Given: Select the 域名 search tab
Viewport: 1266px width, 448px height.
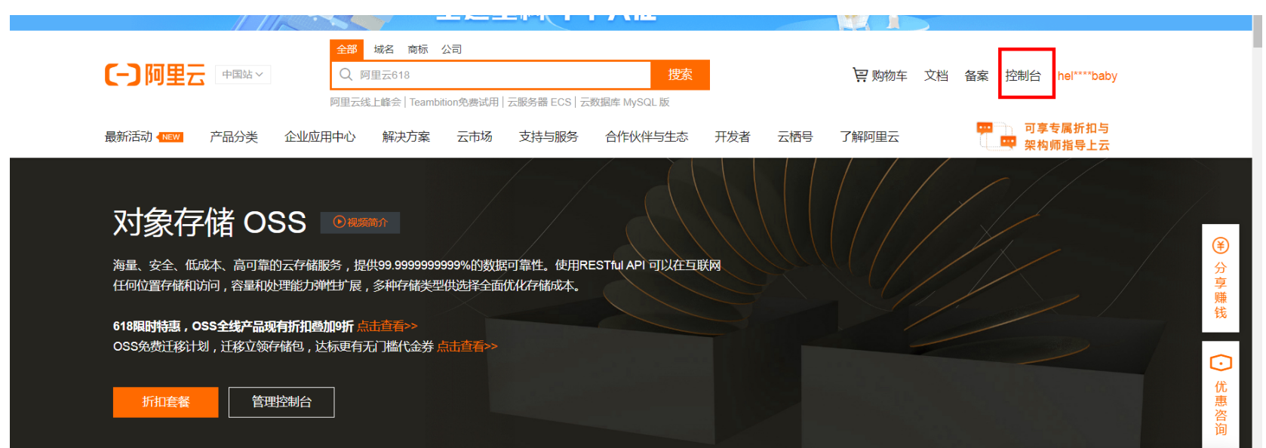Looking at the screenshot, I should click(x=384, y=49).
